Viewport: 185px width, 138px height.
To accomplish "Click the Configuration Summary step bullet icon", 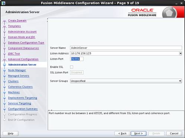I will [x=4, y=109].
